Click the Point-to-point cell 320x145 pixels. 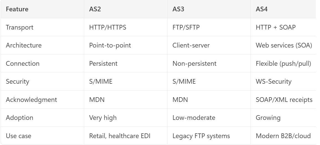[110, 45]
